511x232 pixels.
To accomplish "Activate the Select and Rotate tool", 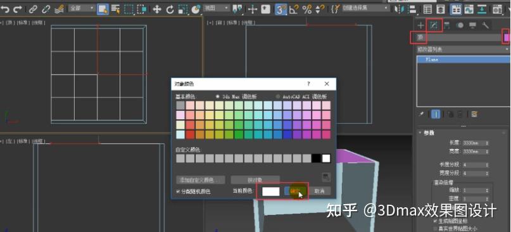I will click(170, 9).
